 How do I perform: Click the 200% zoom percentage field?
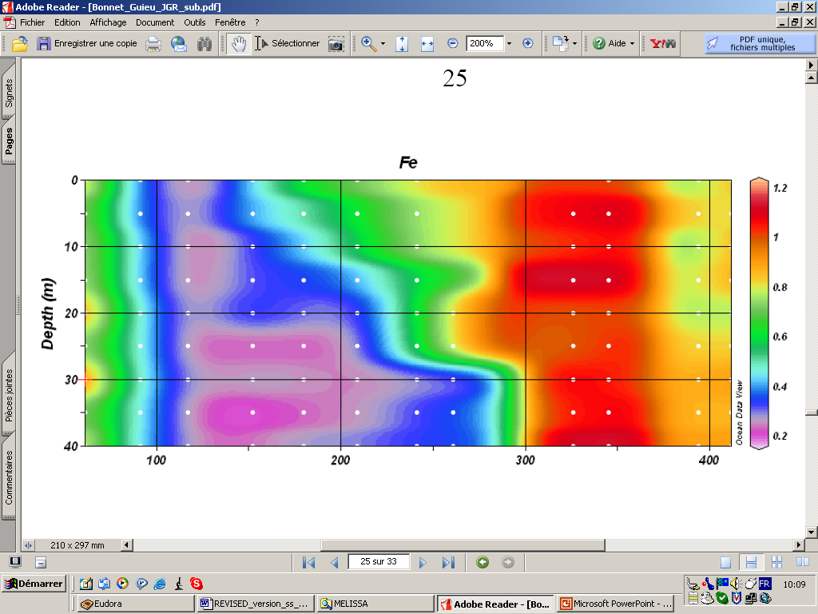click(485, 43)
